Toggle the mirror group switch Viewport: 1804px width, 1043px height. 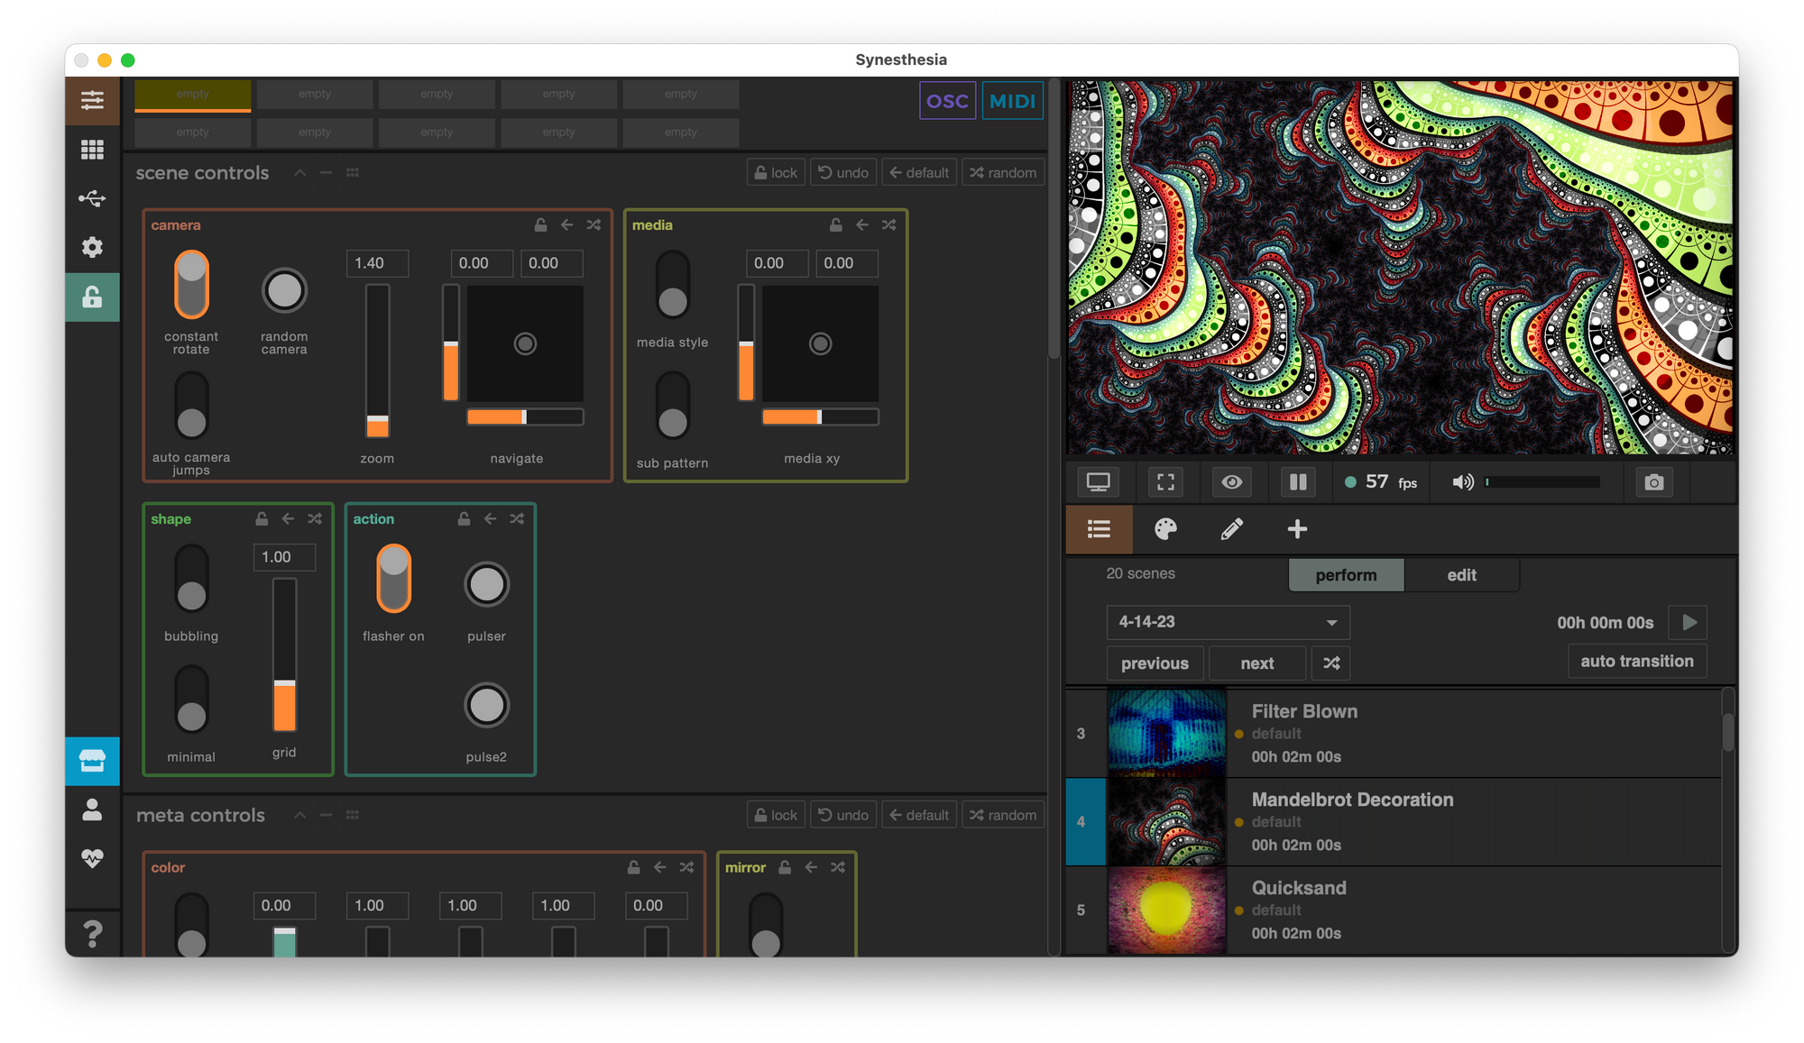click(766, 925)
